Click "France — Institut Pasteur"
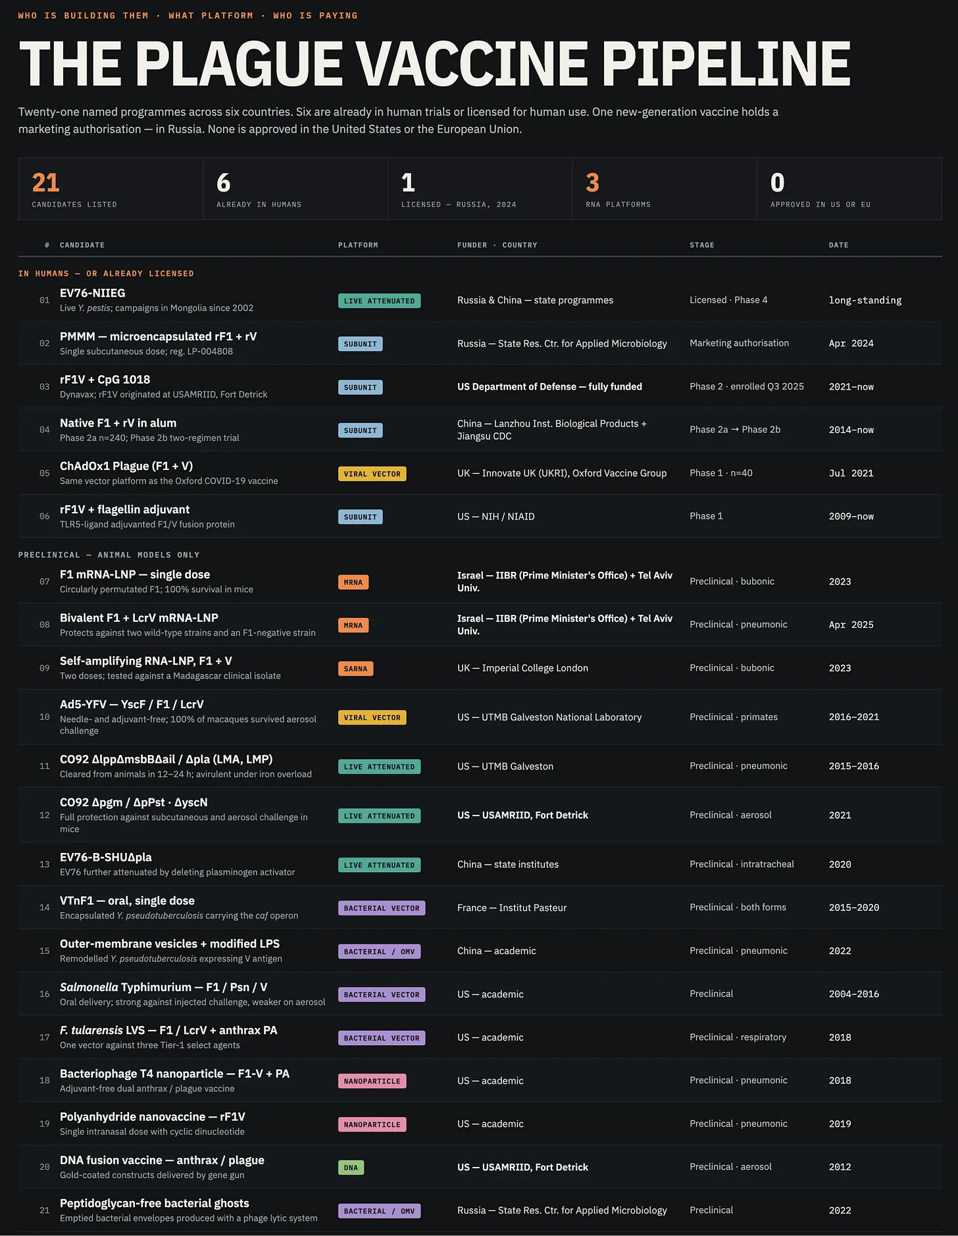This screenshot has height=1236, width=958. point(512,908)
